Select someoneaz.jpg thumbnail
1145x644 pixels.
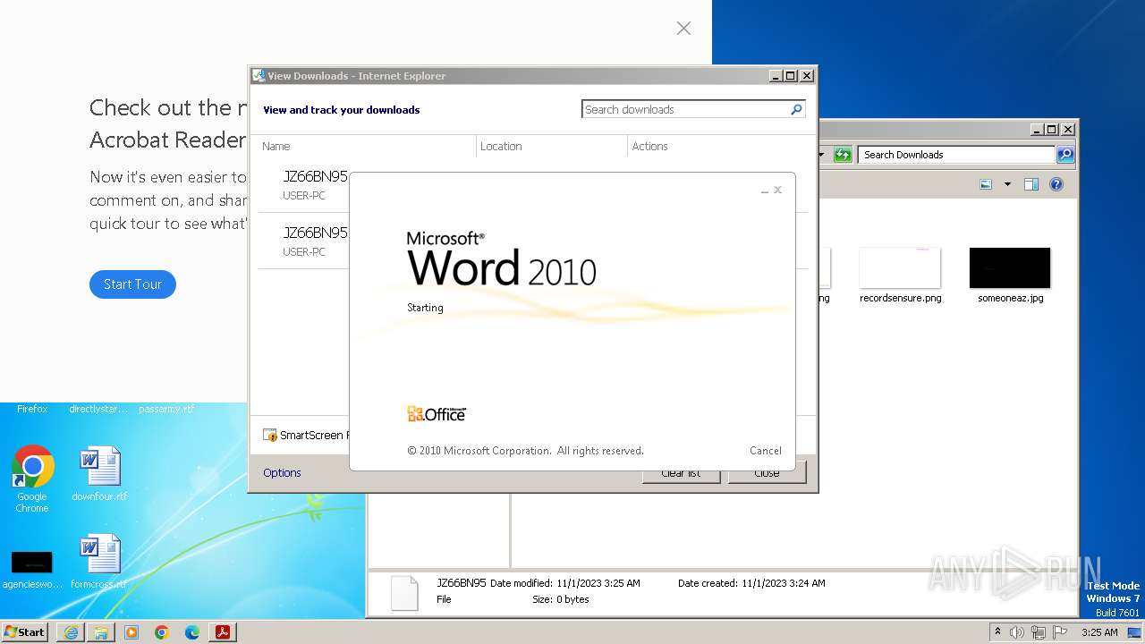coord(1010,268)
